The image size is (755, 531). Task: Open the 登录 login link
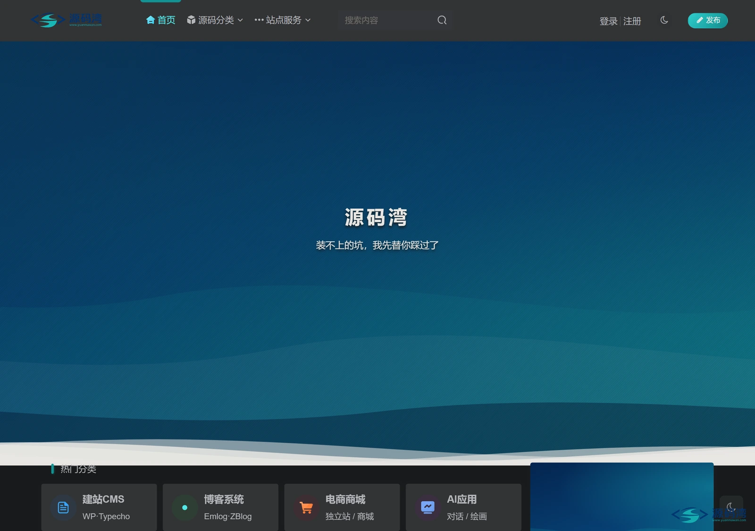608,21
